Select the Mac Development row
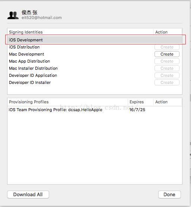Screen dimensions: 191x207 coord(95,54)
